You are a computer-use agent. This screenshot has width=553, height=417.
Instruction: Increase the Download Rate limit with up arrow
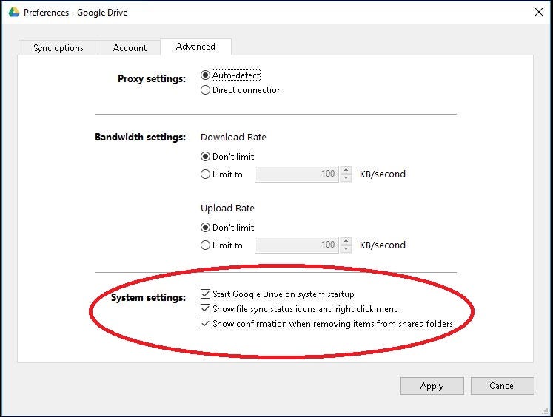point(346,170)
